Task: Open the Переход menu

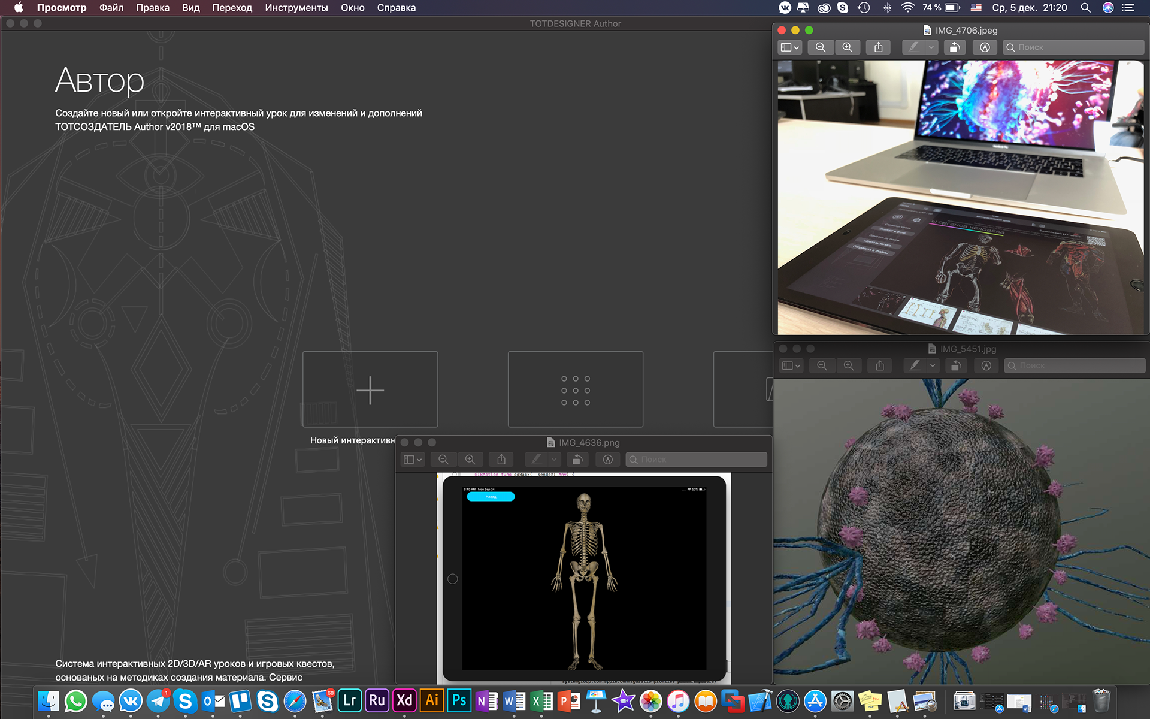Action: (x=232, y=8)
